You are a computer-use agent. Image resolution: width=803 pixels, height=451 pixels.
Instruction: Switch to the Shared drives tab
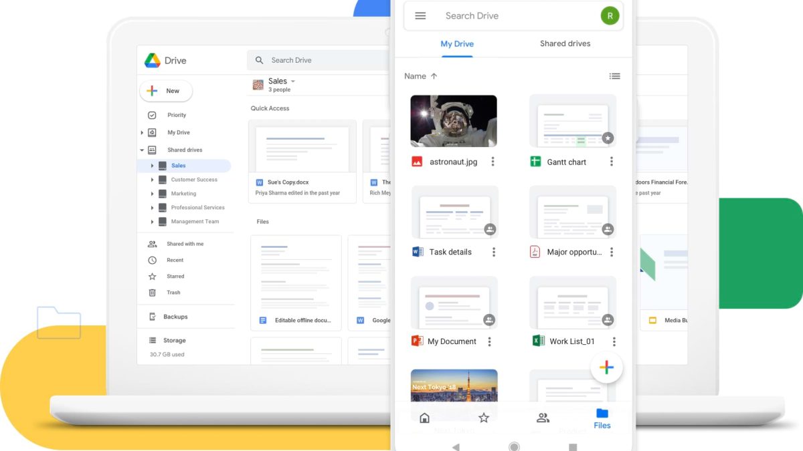(x=565, y=43)
